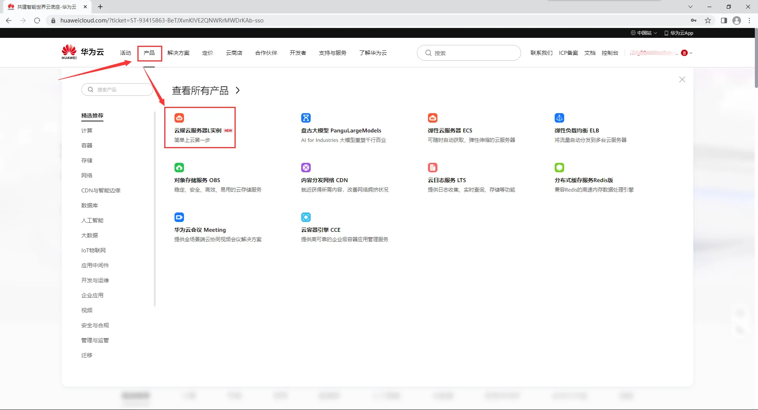
Task: Click the 查看所有产品 heading link
Action: [x=200, y=90]
